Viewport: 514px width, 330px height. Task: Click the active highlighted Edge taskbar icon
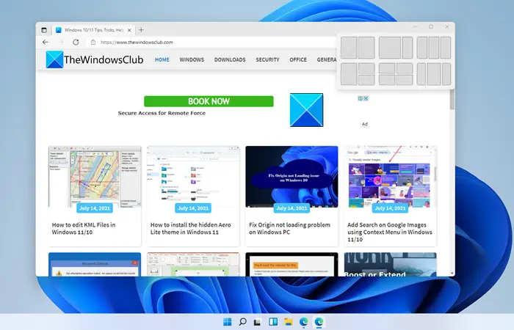coord(319,322)
